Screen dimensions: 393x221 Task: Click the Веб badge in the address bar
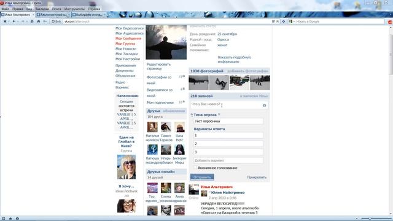pyautogui.click(x=56, y=21)
